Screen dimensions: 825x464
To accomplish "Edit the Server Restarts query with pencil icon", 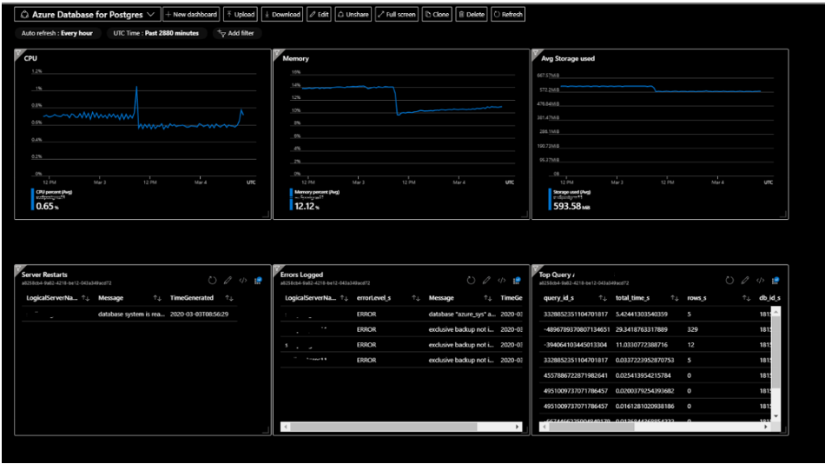I will tap(228, 280).
